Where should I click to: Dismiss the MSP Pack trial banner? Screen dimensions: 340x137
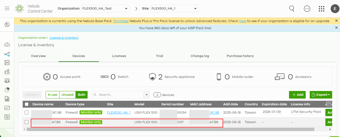(x=336, y=28)
